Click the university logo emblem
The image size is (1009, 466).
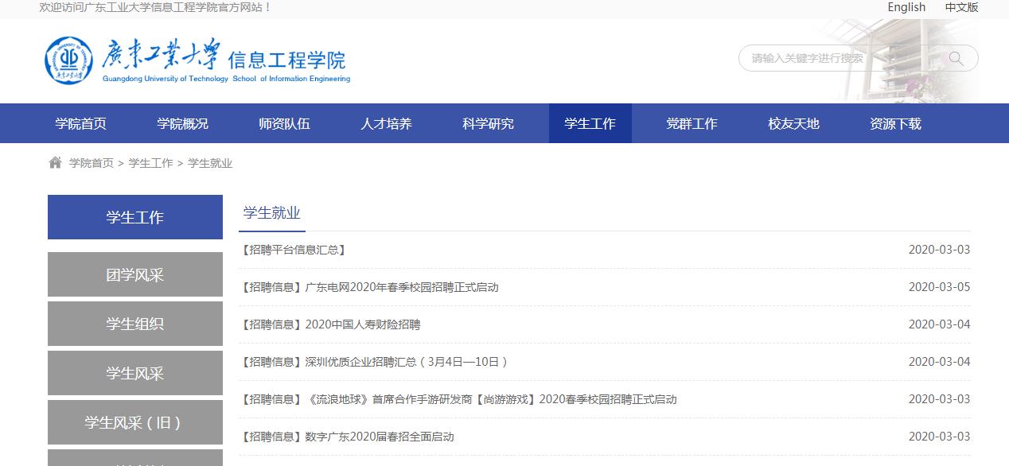tap(68, 60)
